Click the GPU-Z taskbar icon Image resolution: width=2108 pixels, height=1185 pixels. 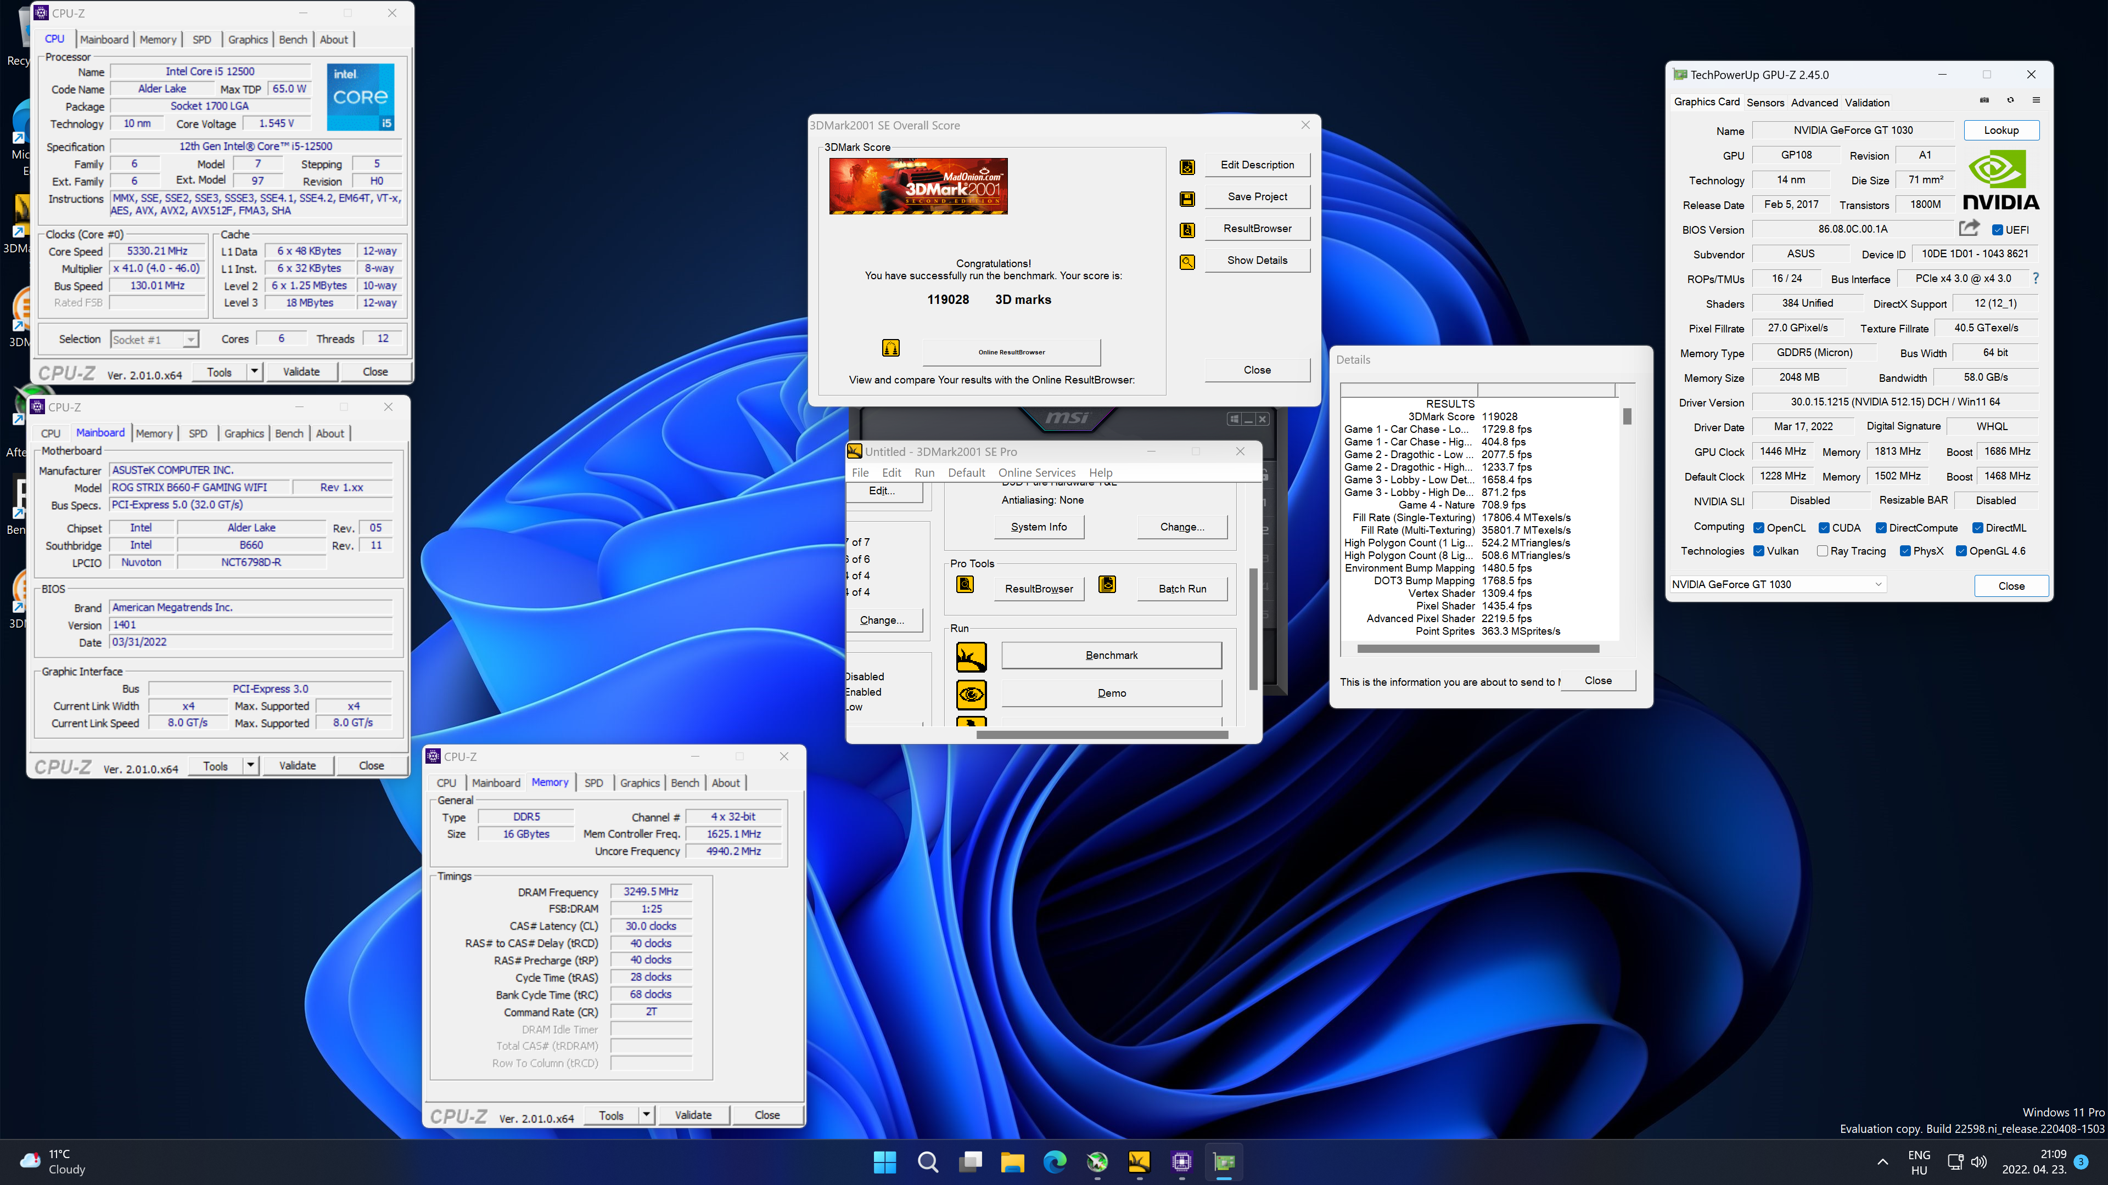(1224, 1162)
